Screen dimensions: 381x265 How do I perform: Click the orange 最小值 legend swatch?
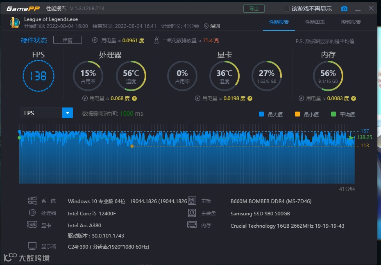tap(297, 114)
